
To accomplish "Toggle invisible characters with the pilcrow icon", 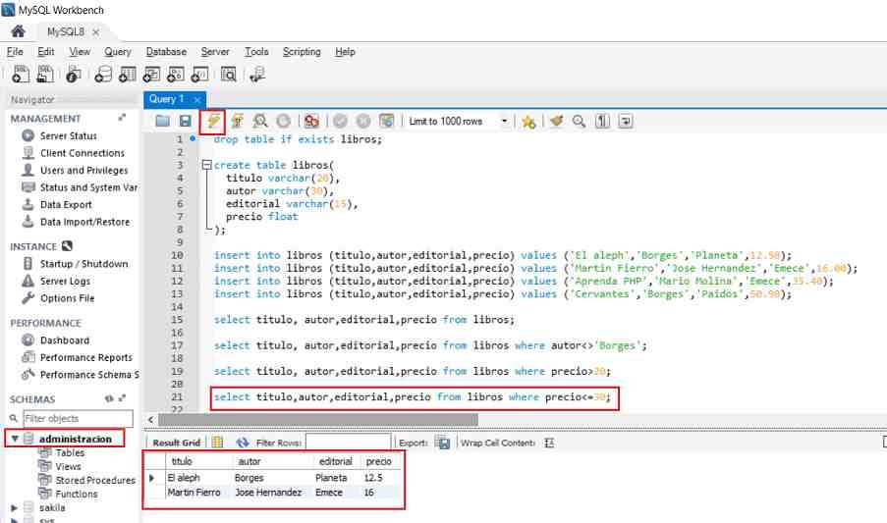I will click(x=602, y=121).
